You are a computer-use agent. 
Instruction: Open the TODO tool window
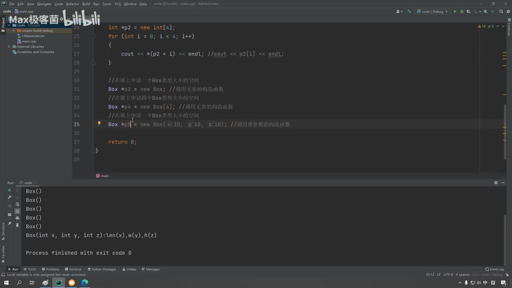pyautogui.click(x=30, y=269)
